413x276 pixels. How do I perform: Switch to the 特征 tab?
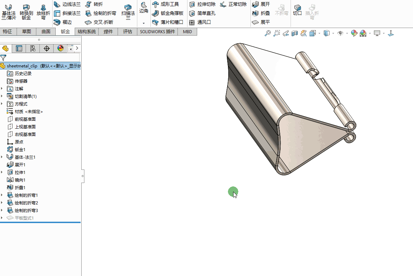(x=7, y=31)
